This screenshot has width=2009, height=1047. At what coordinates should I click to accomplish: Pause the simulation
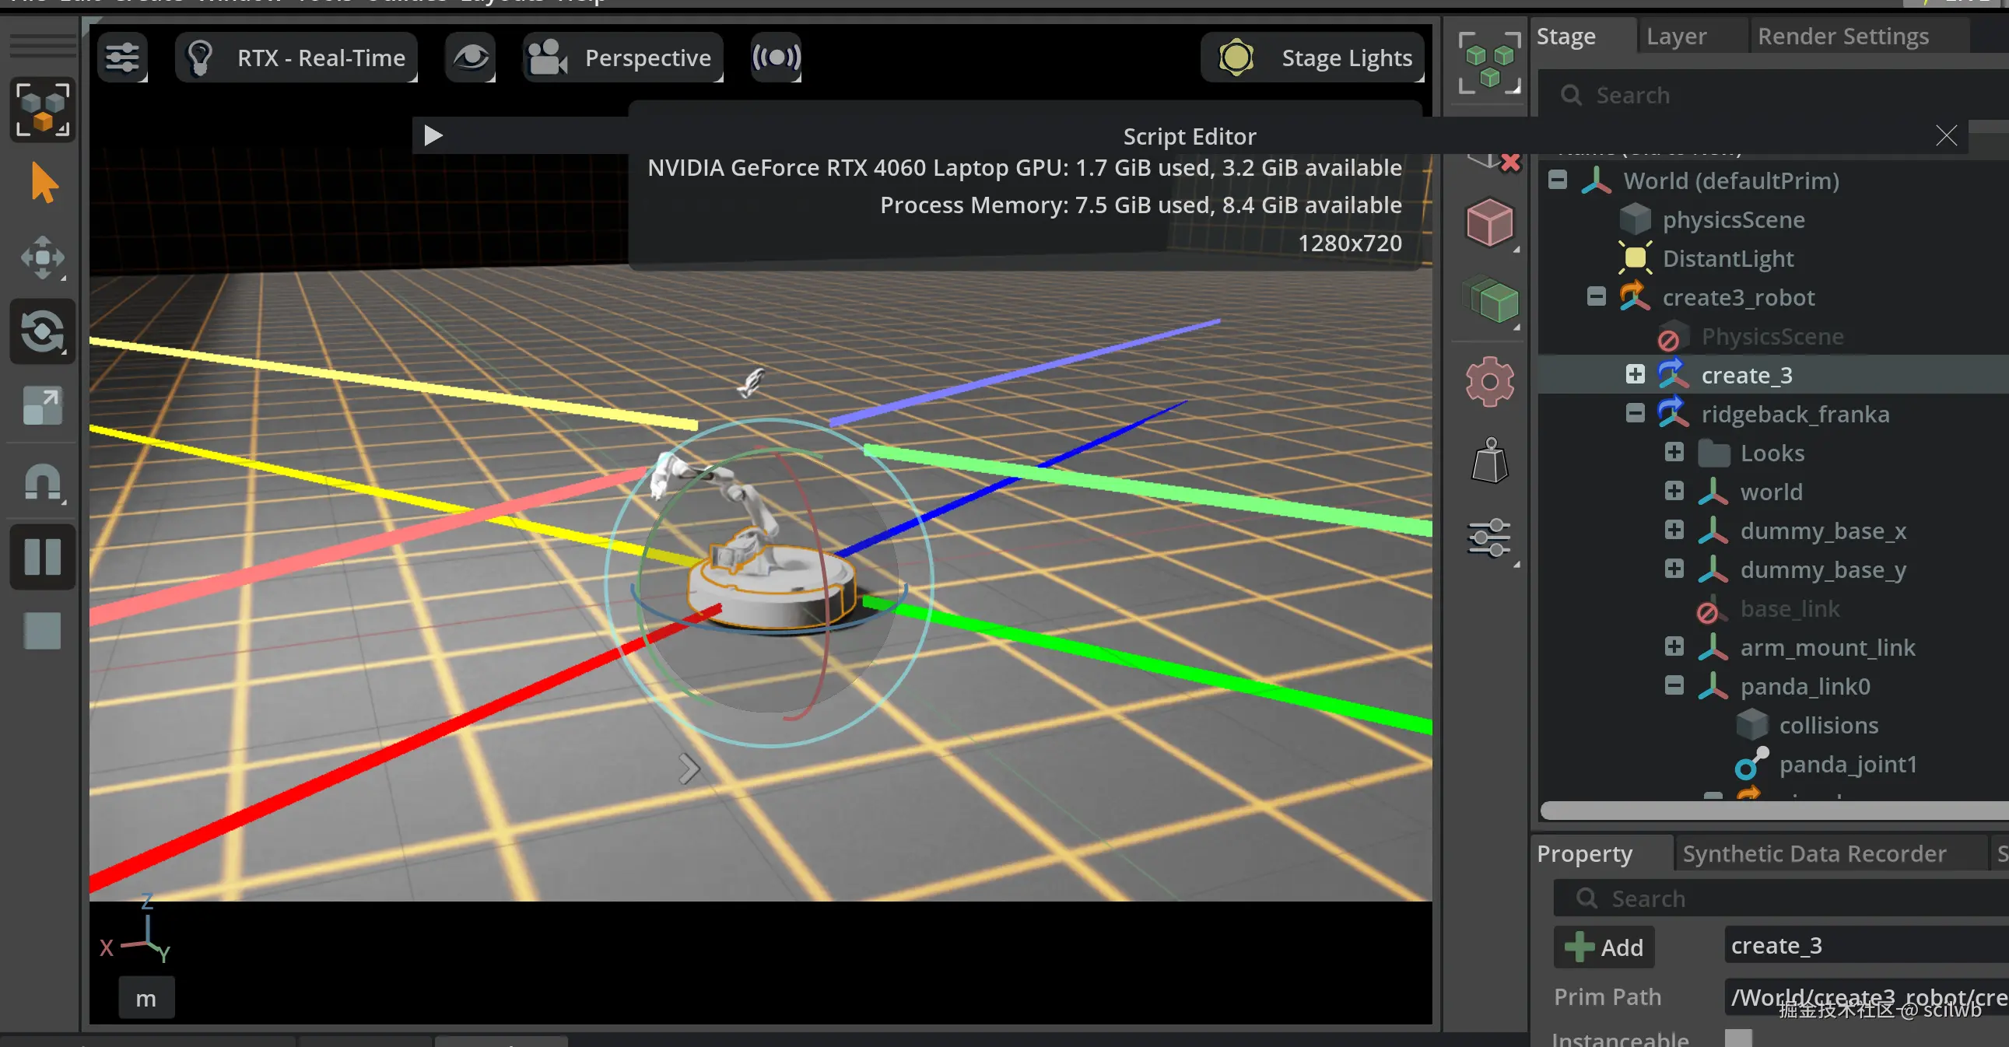click(43, 556)
